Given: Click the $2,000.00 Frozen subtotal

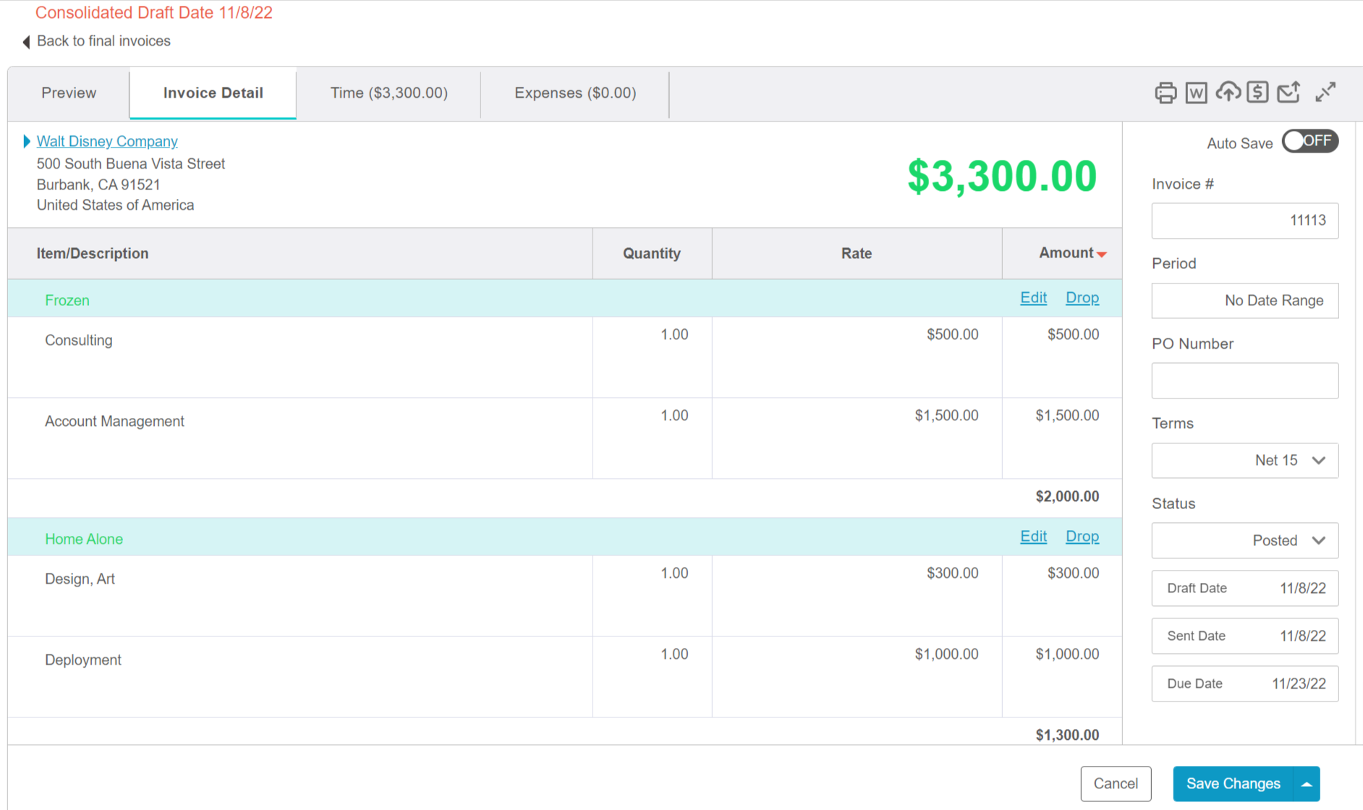Looking at the screenshot, I should 1067,497.
